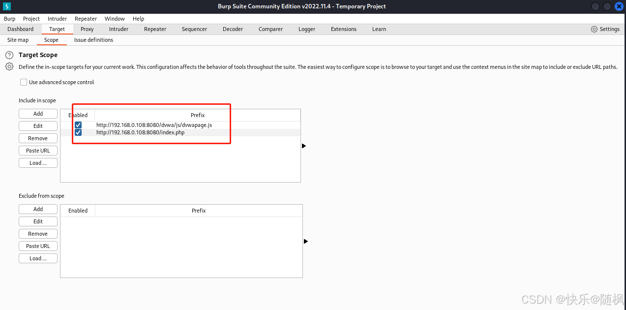626x310 pixels.
Task: Close the Burp Suite window
Action: (619, 6)
